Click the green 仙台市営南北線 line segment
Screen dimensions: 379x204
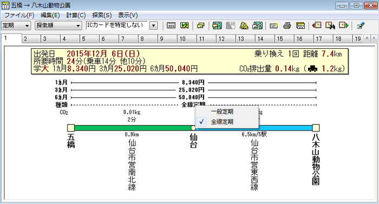point(133,128)
